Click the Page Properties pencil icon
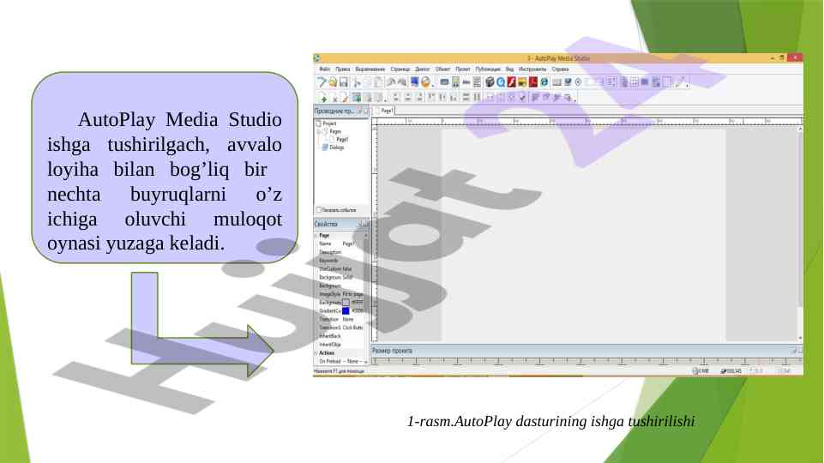This screenshot has width=824, height=463. tap(345, 98)
